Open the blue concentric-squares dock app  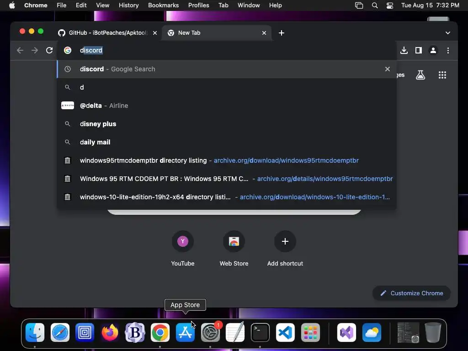[x=85, y=332]
